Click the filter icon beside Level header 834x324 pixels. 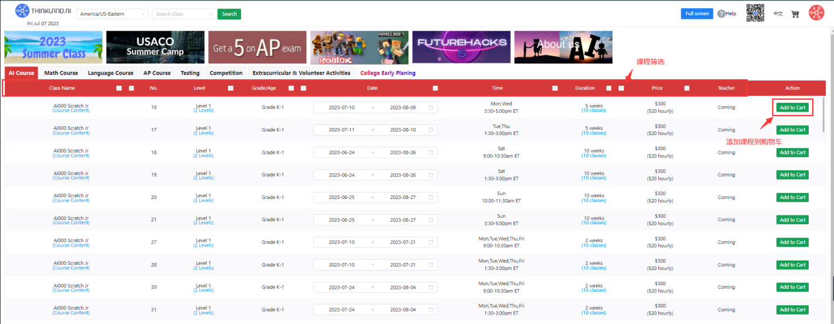point(230,88)
